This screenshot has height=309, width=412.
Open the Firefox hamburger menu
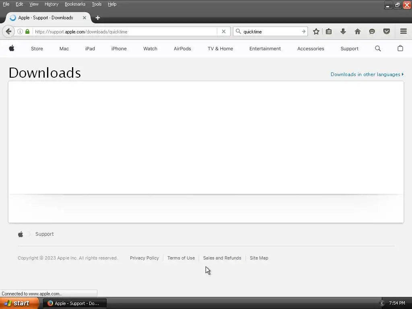[404, 31]
